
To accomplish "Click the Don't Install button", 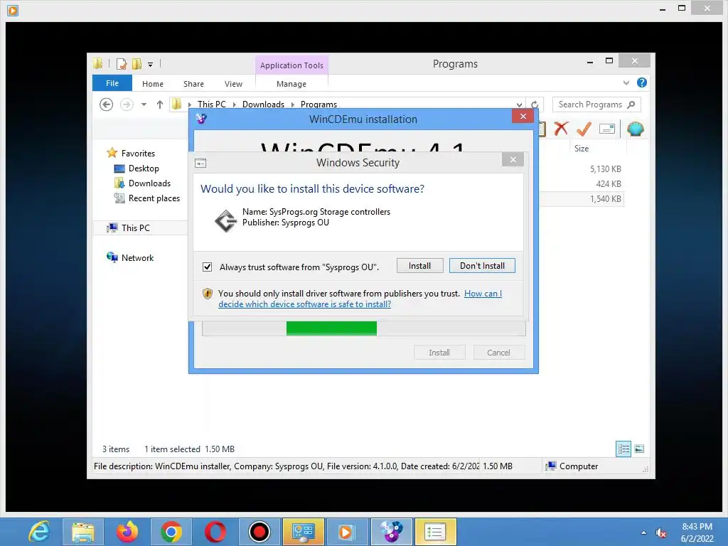I will (x=482, y=266).
